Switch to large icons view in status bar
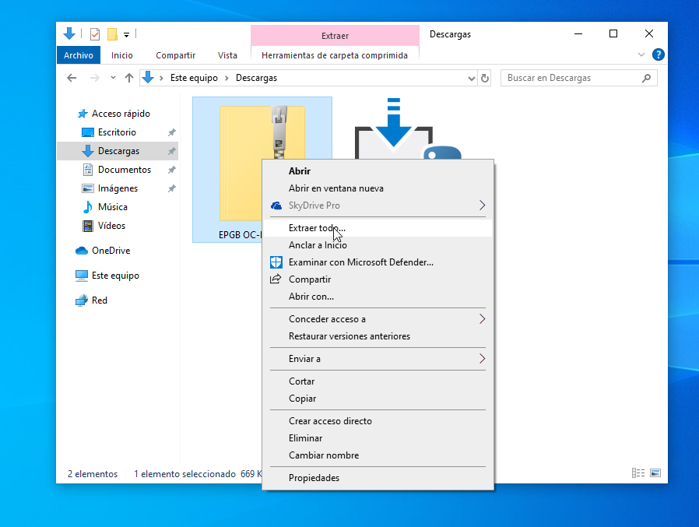 click(655, 473)
